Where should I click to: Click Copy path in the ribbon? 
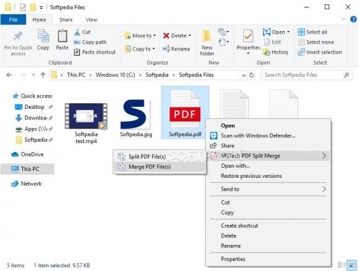click(90, 42)
